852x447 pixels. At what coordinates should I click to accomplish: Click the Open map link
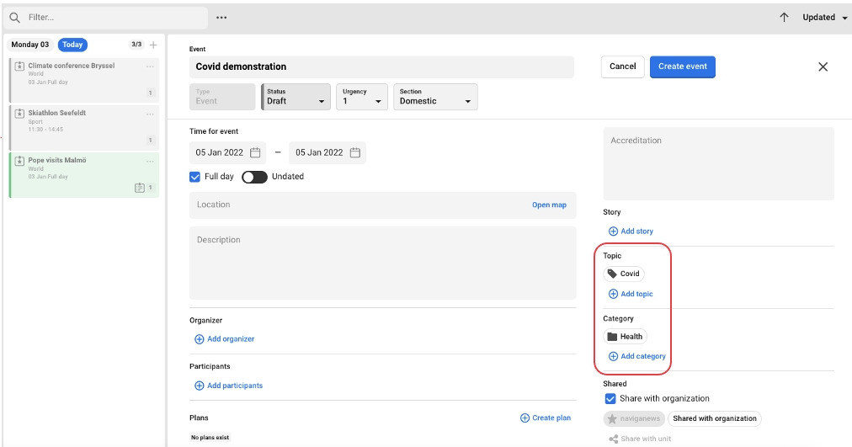pyautogui.click(x=549, y=205)
